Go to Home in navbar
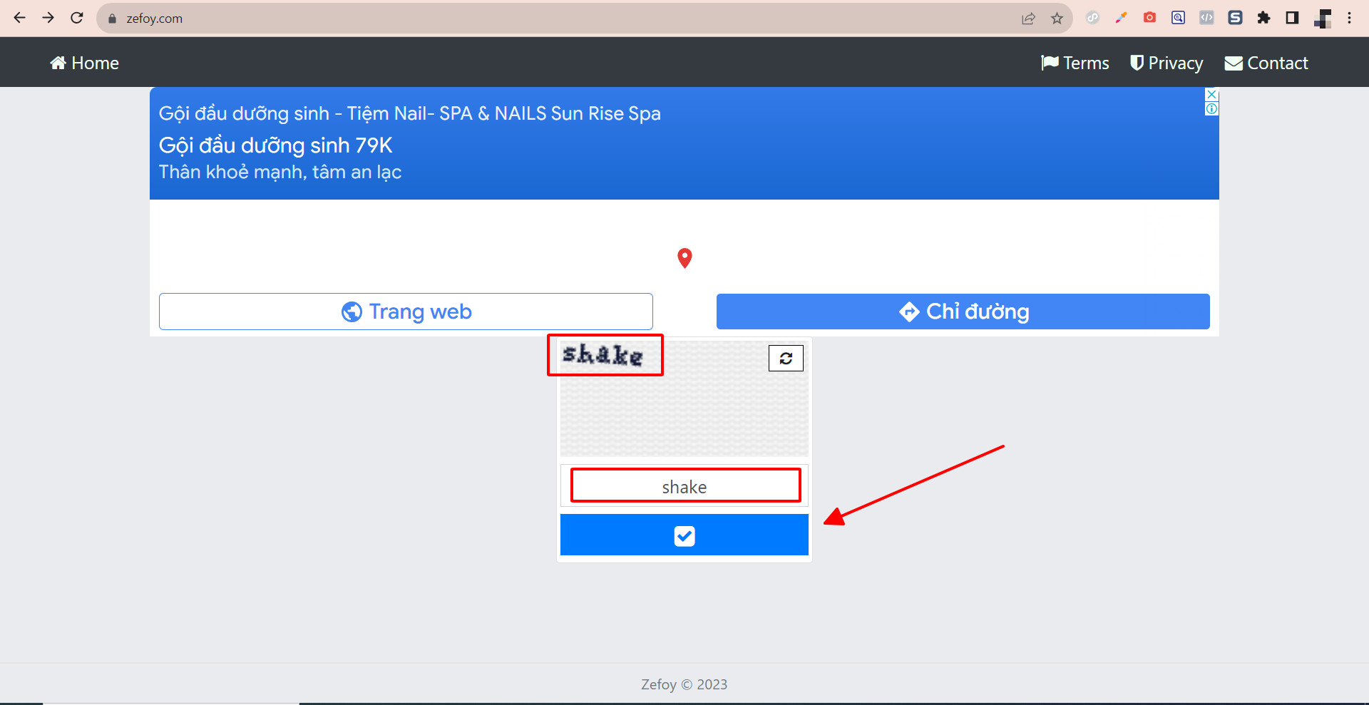This screenshot has height=705, width=1369. (84, 63)
